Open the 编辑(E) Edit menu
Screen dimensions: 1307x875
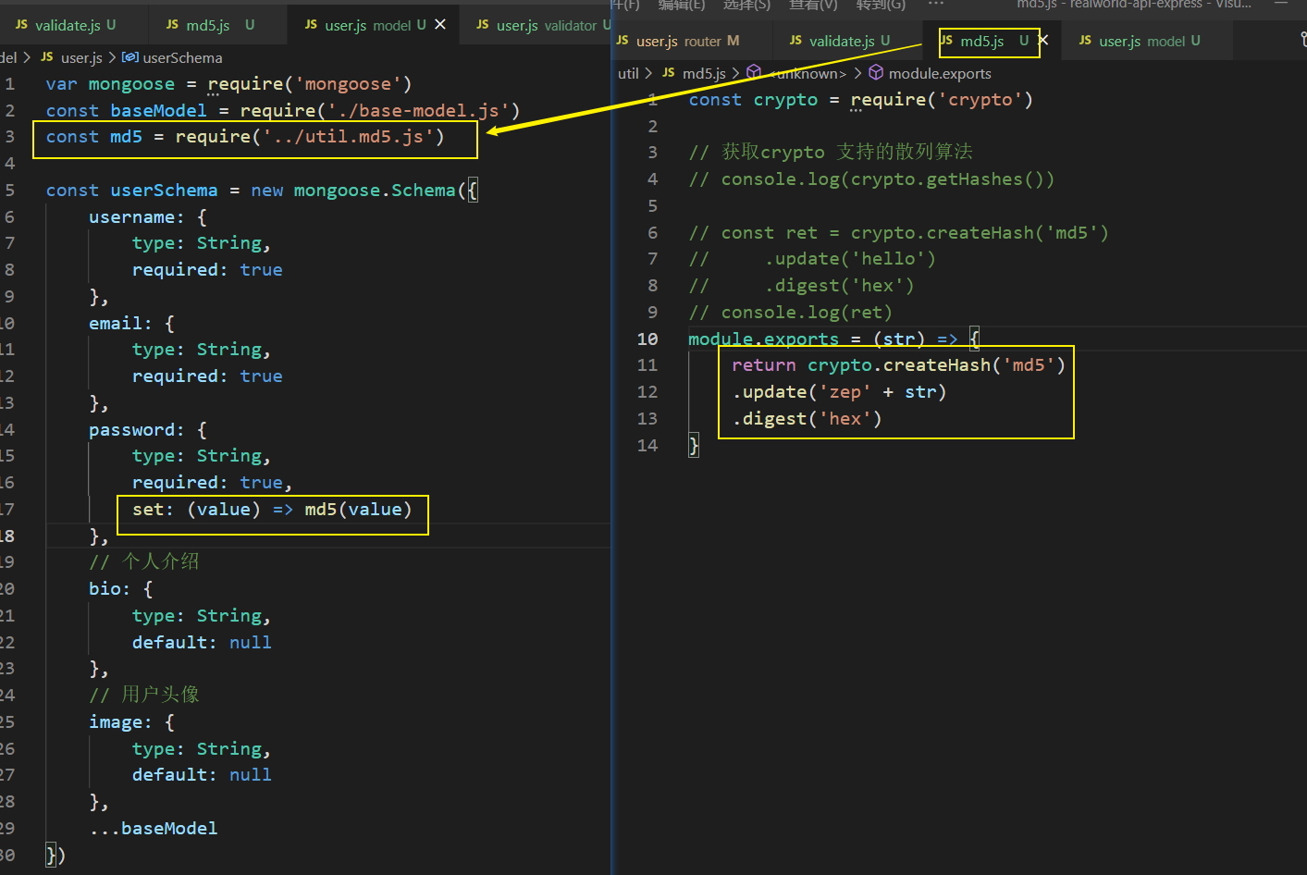pos(682,5)
